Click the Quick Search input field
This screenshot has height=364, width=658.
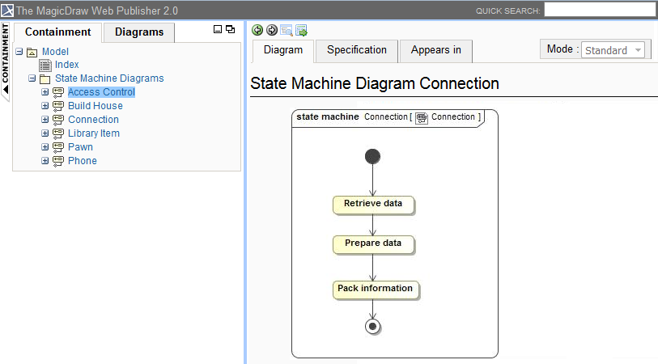[599, 11]
